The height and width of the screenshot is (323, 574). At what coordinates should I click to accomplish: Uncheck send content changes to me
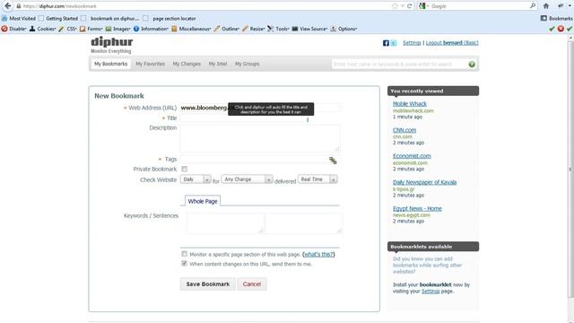click(x=184, y=263)
